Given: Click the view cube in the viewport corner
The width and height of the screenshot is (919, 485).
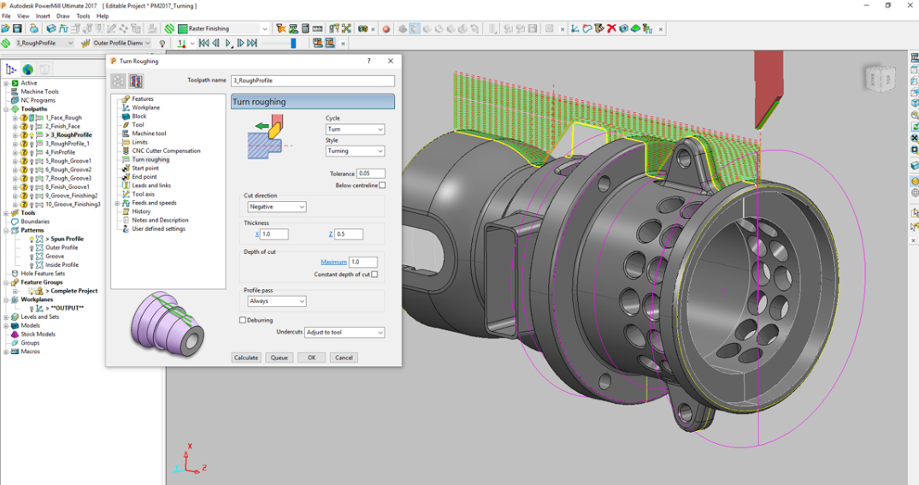Looking at the screenshot, I should 880,78.
